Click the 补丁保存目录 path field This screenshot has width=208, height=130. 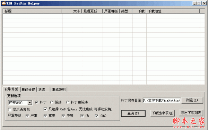pyautogui.click(x=162, y=101)
